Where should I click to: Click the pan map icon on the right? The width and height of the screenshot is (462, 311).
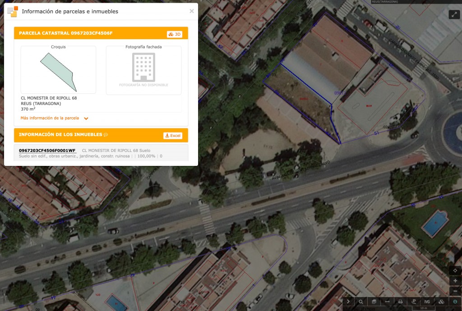pos(455,270)
